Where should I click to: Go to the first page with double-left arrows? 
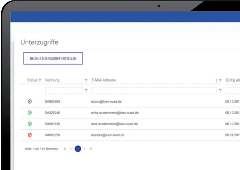(x=65, y=148)
